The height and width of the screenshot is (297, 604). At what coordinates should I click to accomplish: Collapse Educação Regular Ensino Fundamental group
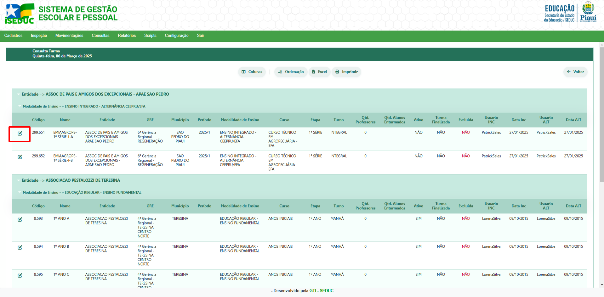click(x=20, y=192)
